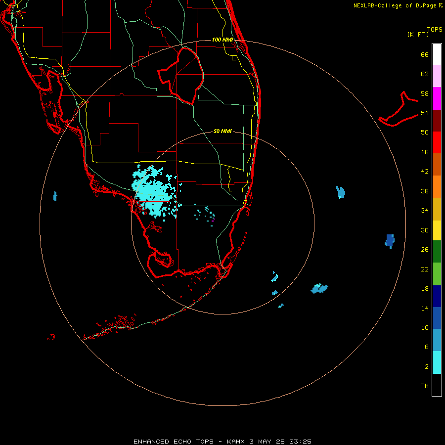Click the K FT units label
Image resolution: width=445 pixels, height=445 pixels.
(418, 34)
